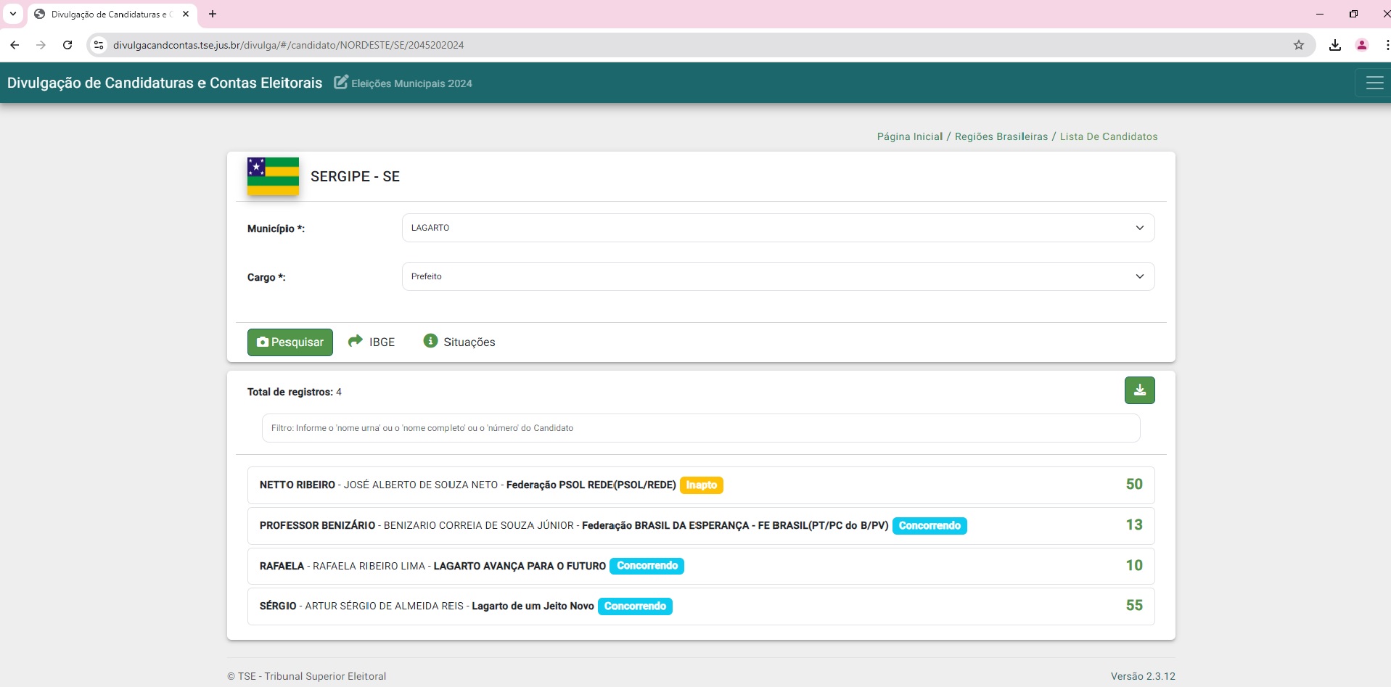Click the browser back arrow
This screenshot has width=1391, height=687.
[x=15, y=45]
